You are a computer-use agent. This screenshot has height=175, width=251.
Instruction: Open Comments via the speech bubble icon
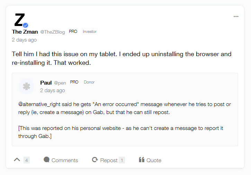tap(47, 159)
